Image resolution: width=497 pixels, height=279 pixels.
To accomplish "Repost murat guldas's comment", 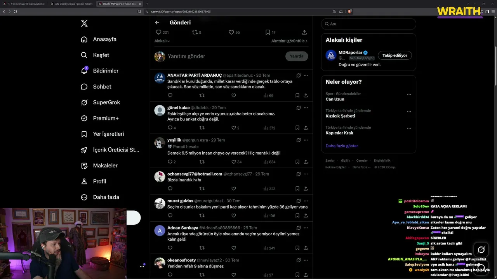I will tap(202, 216).
